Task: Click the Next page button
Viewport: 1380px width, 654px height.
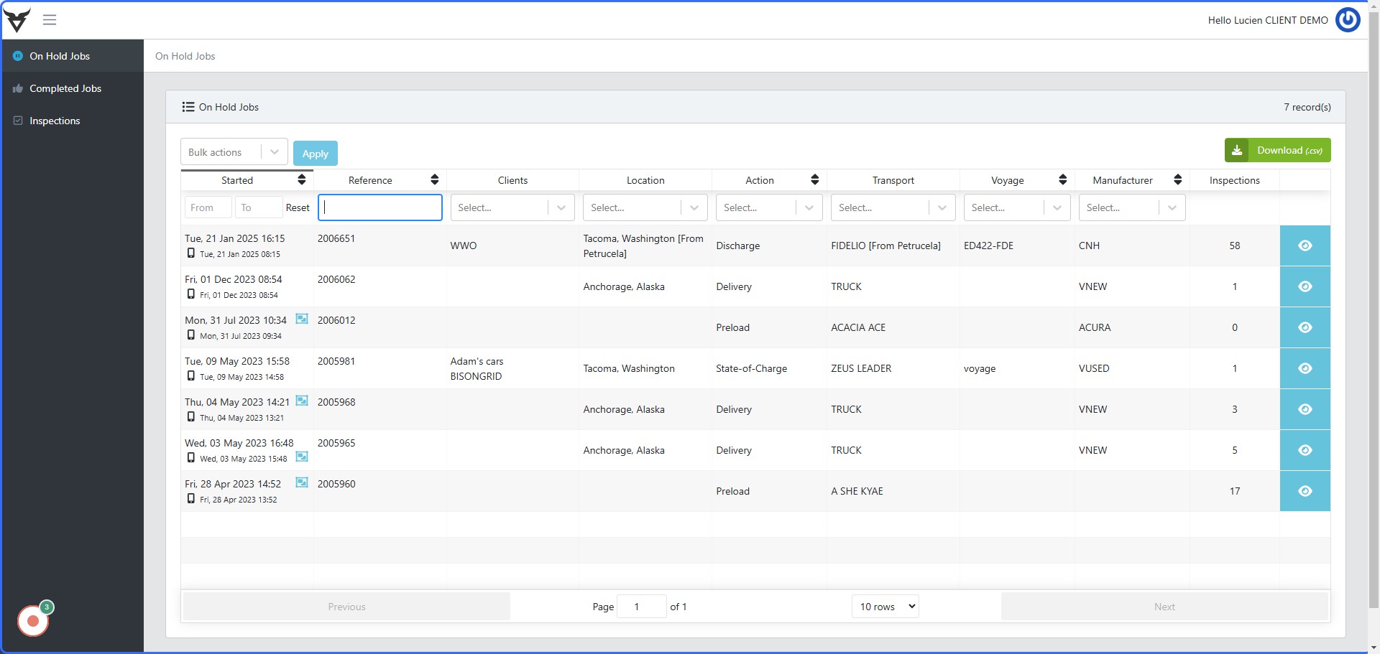Action: pos(1164,607)
